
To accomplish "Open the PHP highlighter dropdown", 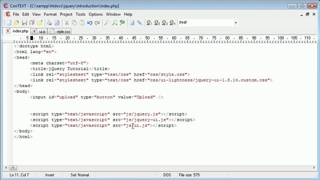I will click(x=235, y=22).
